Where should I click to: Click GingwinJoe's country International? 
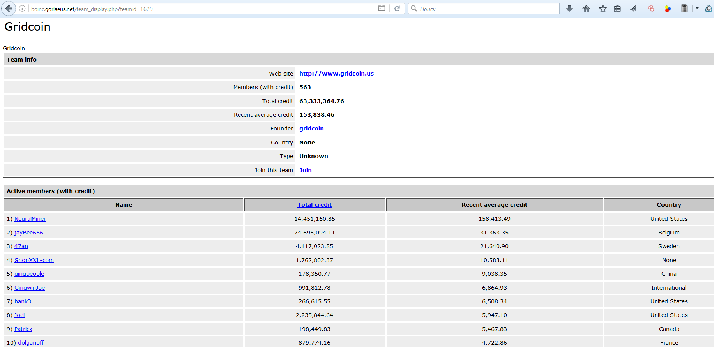pos(669,288)
